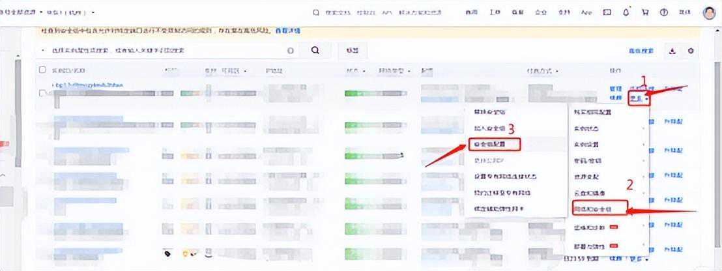Open the notification bell in top bar
Image resolution: width=722 pixels, height=271 pixels.
pos(626,12)
